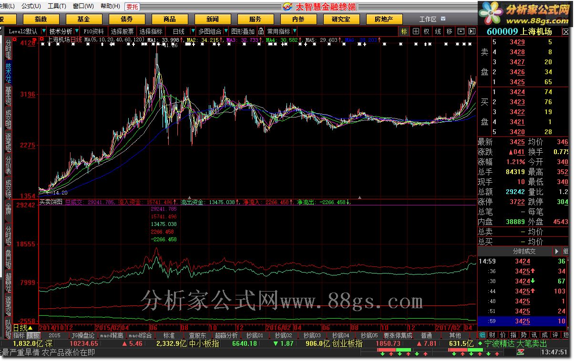Switch to the 超赢分析 indicator tab
This screenshot has height=361, width=574.
[x=226, y=335]
